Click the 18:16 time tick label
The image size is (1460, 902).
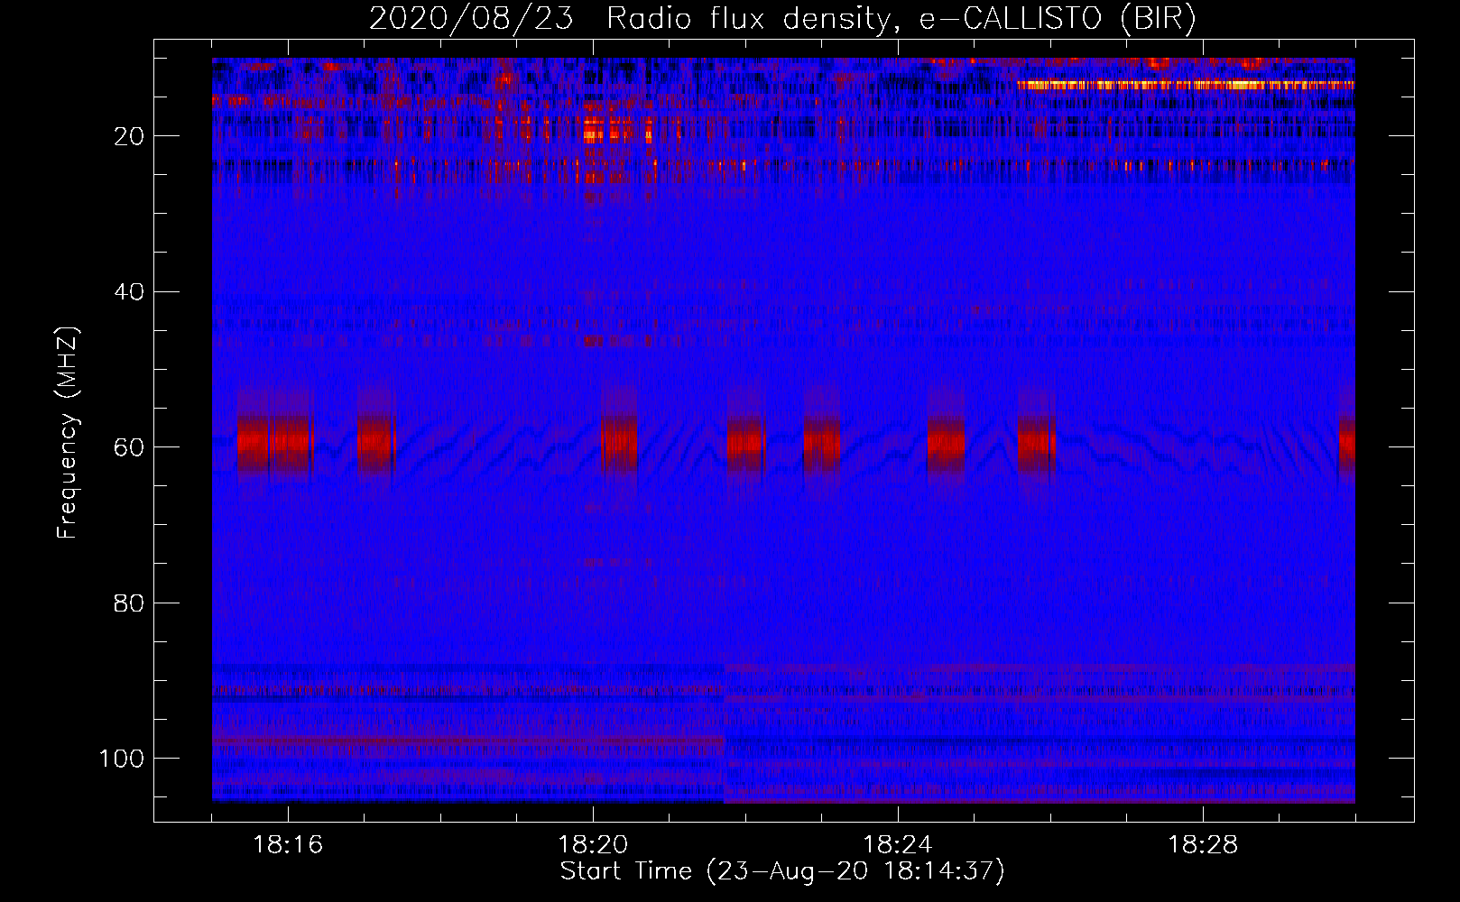(x=288, y=845)
